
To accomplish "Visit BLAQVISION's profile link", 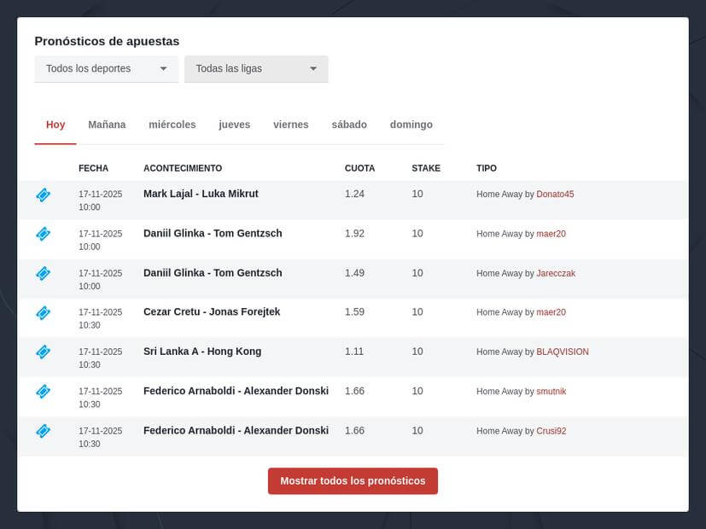I will [563, 352].
